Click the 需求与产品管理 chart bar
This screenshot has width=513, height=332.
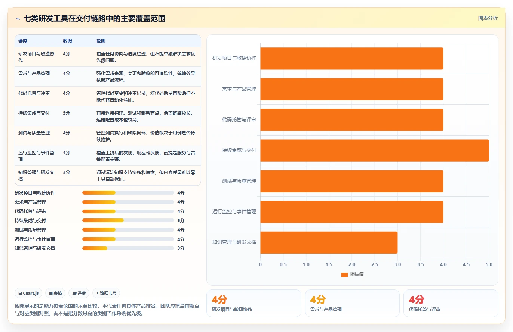pyautogui.click(x=352, y=89)
